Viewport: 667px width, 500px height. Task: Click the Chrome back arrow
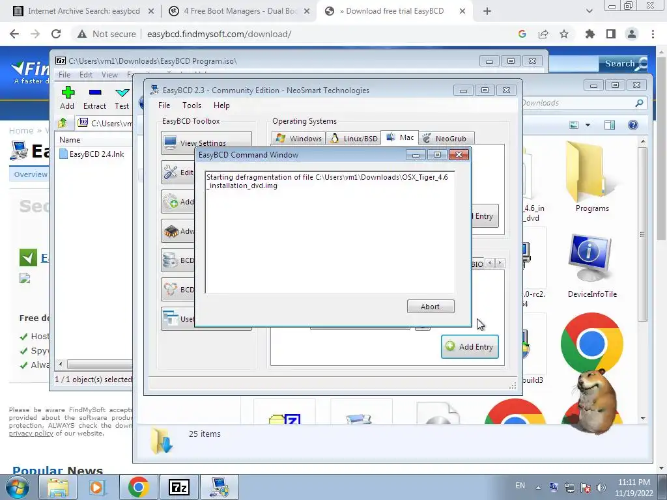[x=14, y=34]
